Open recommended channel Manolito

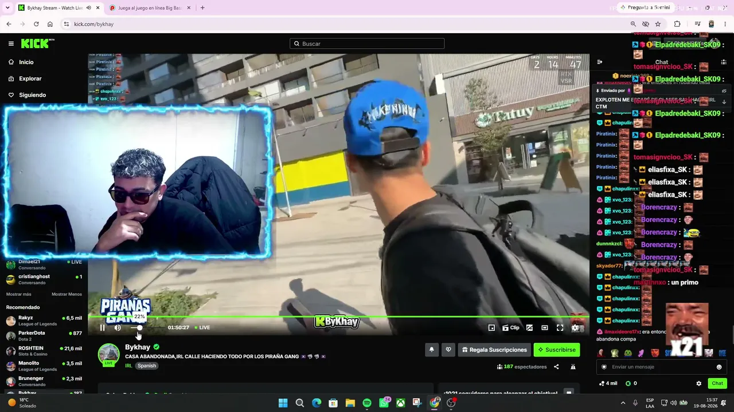coord(44,366)
